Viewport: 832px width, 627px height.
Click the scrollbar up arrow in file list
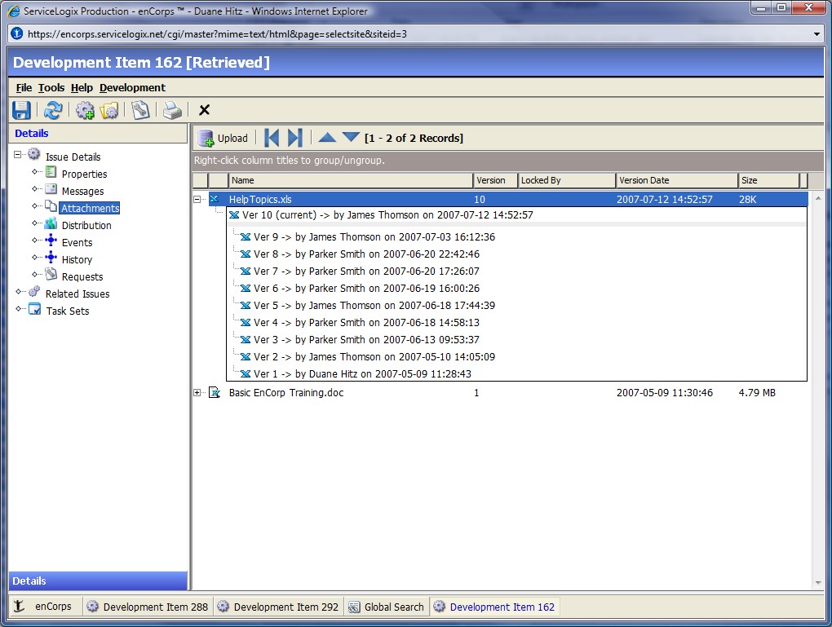[x=818, y=198]
